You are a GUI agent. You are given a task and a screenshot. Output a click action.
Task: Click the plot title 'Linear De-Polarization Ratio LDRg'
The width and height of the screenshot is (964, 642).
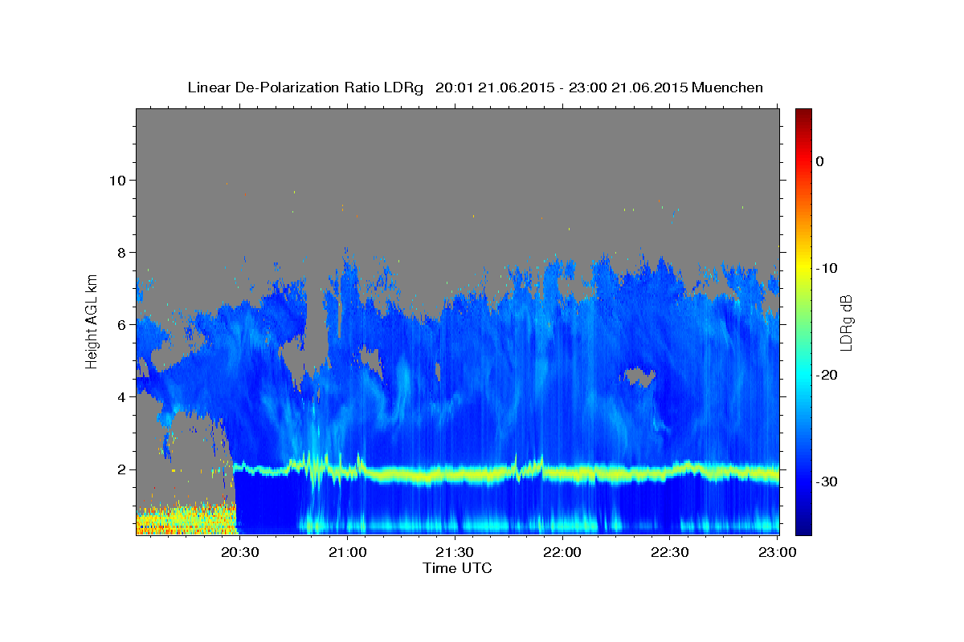305,87
